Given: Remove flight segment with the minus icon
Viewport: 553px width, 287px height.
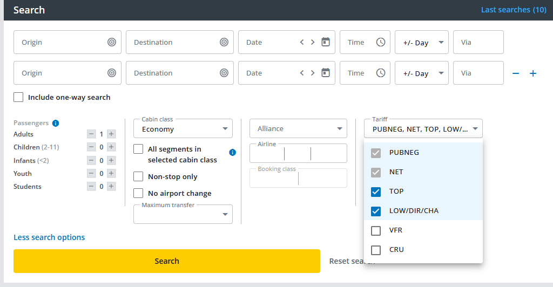Looking at the screenshot, I should click(516, 73).
